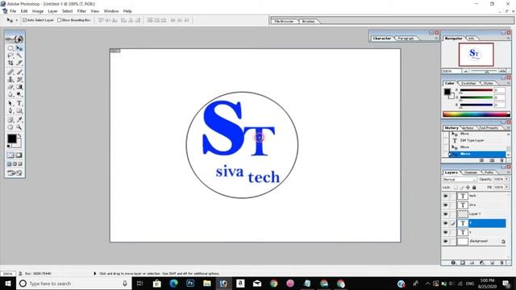
Task: Hide the siva text layer
Action: point(446,205)
